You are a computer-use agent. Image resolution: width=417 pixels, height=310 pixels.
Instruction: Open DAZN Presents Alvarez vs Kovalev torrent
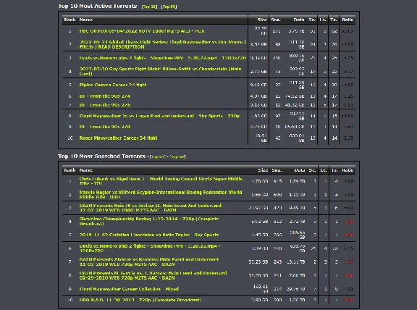coord(149,262)
